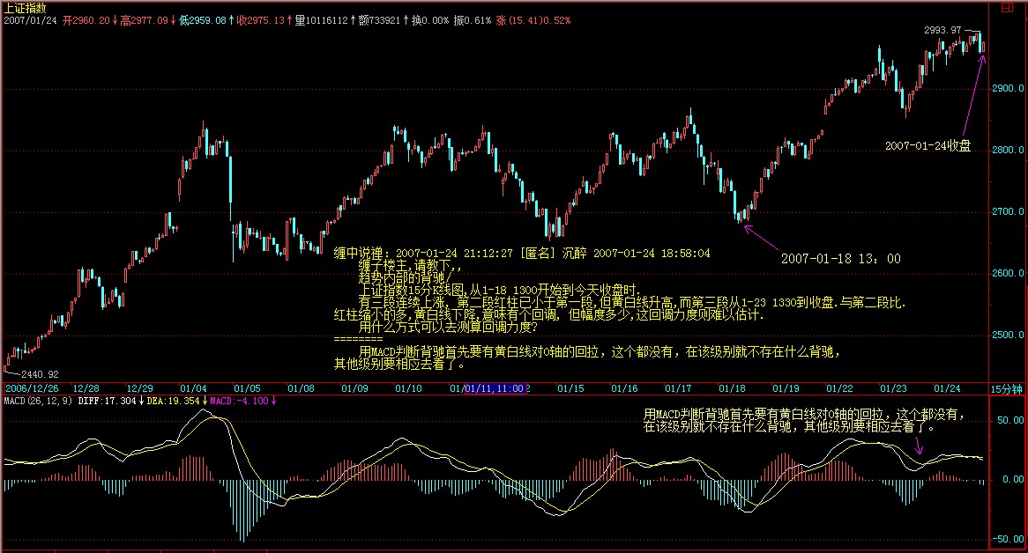Click the 2500.0 price axis label
Viewport: 1028px width, 553px height.
(1007, 335)
